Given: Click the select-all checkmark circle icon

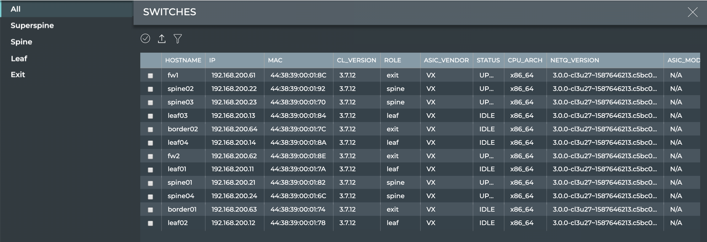Looking at the screenshot, I should coord(145,39).
